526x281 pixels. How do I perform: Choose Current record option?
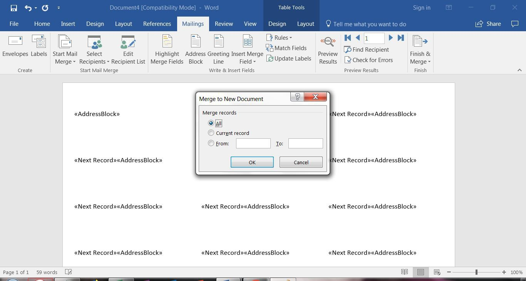click(211, 133)
